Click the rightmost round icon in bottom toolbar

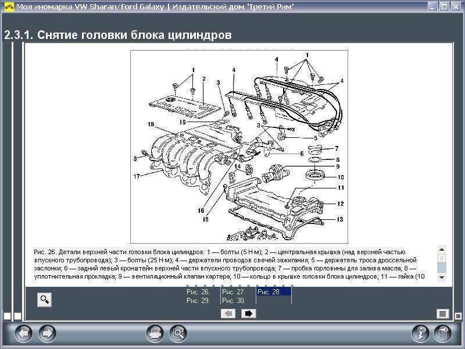pyautogui.click(x=443, y=333)
